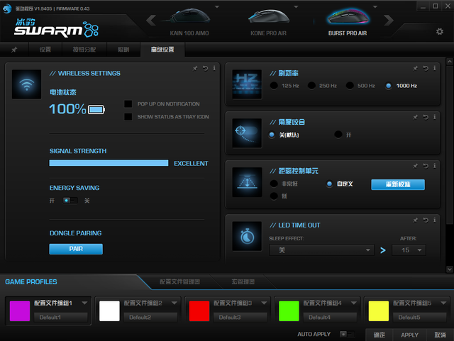Select 非常低 very low distance option
The height and width of the screenshot is (341, 454).
tap(274, 184)
